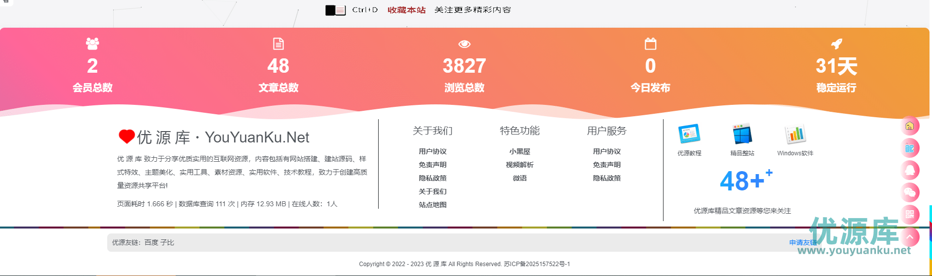Click the eye icon above 浏览总数

pyautogui.click(x=465, y=44)
